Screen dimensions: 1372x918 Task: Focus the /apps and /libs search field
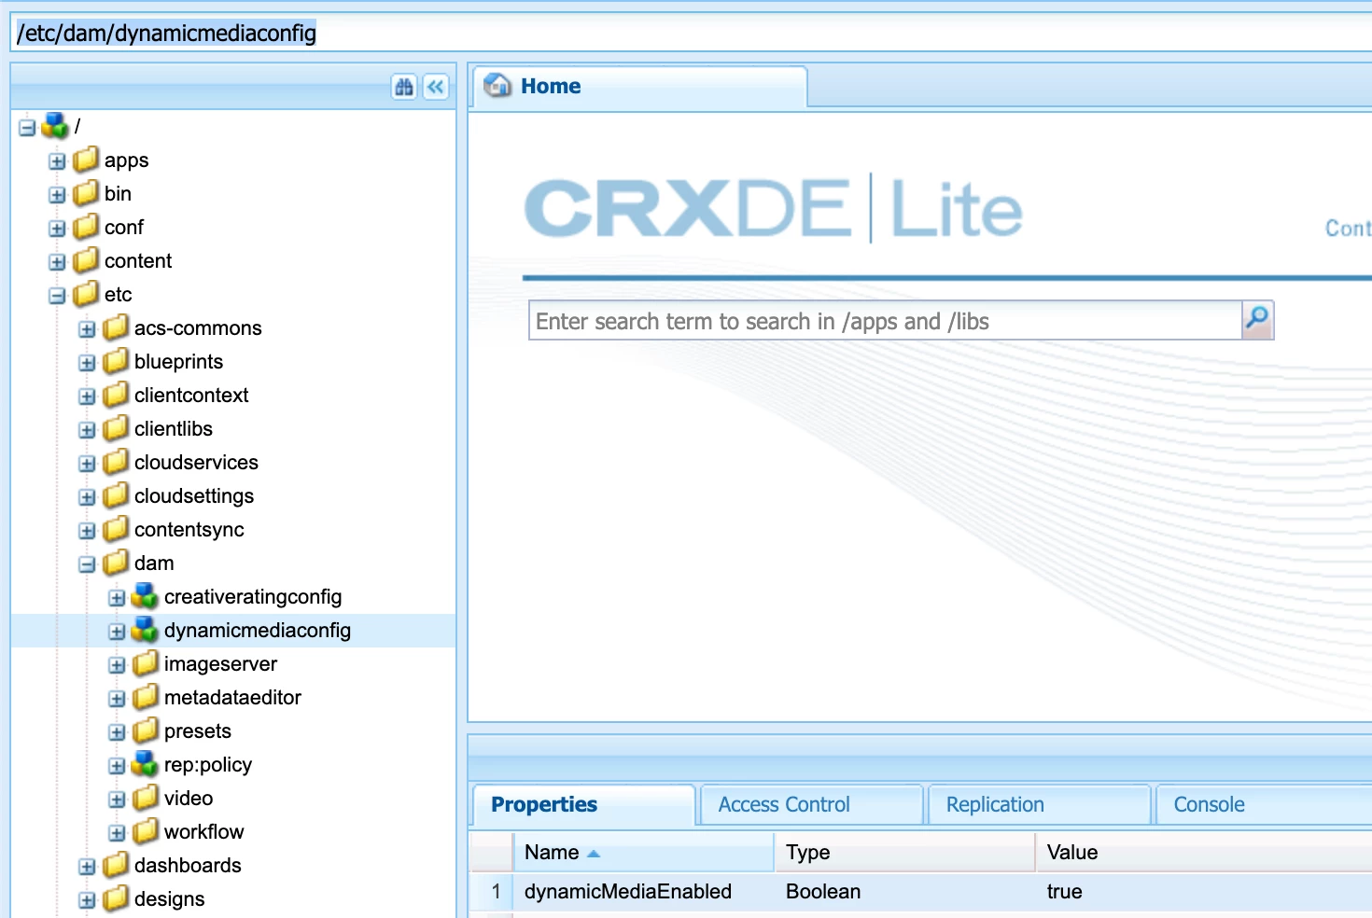(885, 321)
